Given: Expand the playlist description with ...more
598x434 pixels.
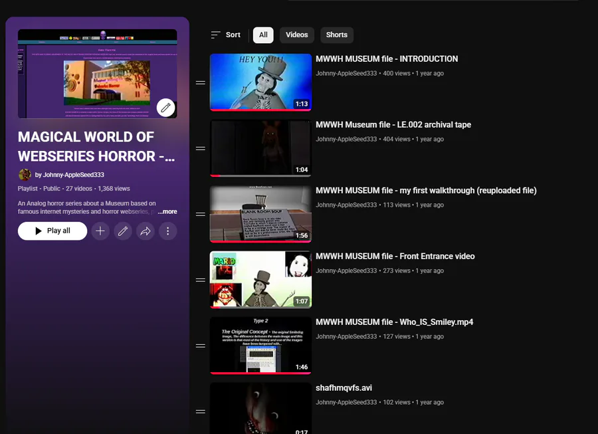Looking at the screenshot, I should pos(167,211).
